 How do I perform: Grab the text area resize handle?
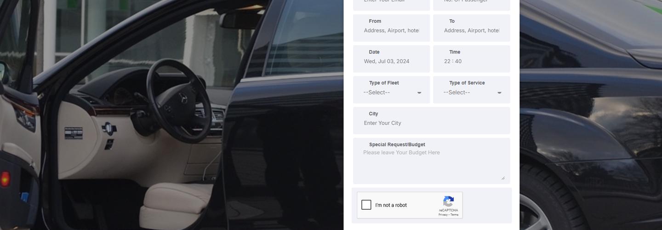tap(503, 178)
